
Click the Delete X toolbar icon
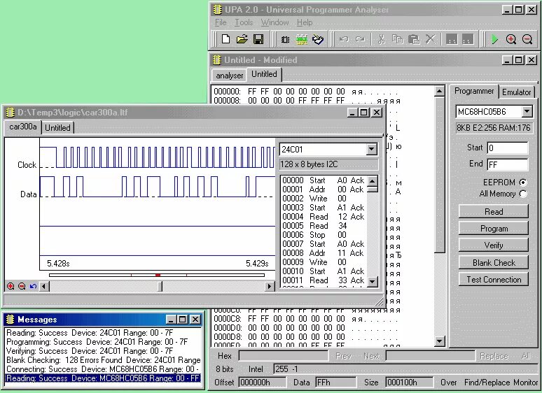click(x=431, y=39)
